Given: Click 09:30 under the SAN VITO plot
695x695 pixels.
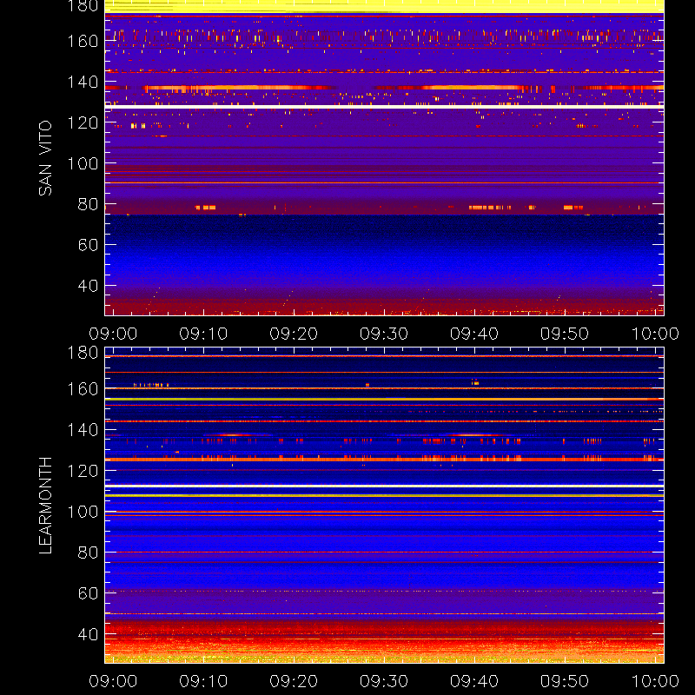Looking at the screenshot, I should point(384,334).
